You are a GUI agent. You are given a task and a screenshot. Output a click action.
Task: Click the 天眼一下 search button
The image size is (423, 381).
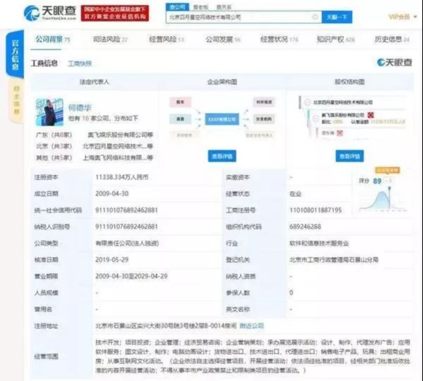point(337,17)
